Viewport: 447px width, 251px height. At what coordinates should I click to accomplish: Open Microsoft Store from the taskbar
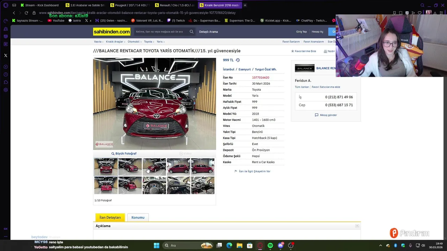pos(250,245)
